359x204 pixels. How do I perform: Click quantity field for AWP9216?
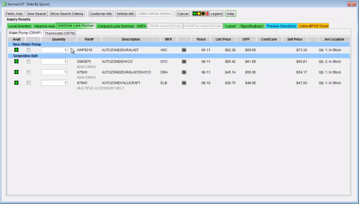[x=54, y=50]
